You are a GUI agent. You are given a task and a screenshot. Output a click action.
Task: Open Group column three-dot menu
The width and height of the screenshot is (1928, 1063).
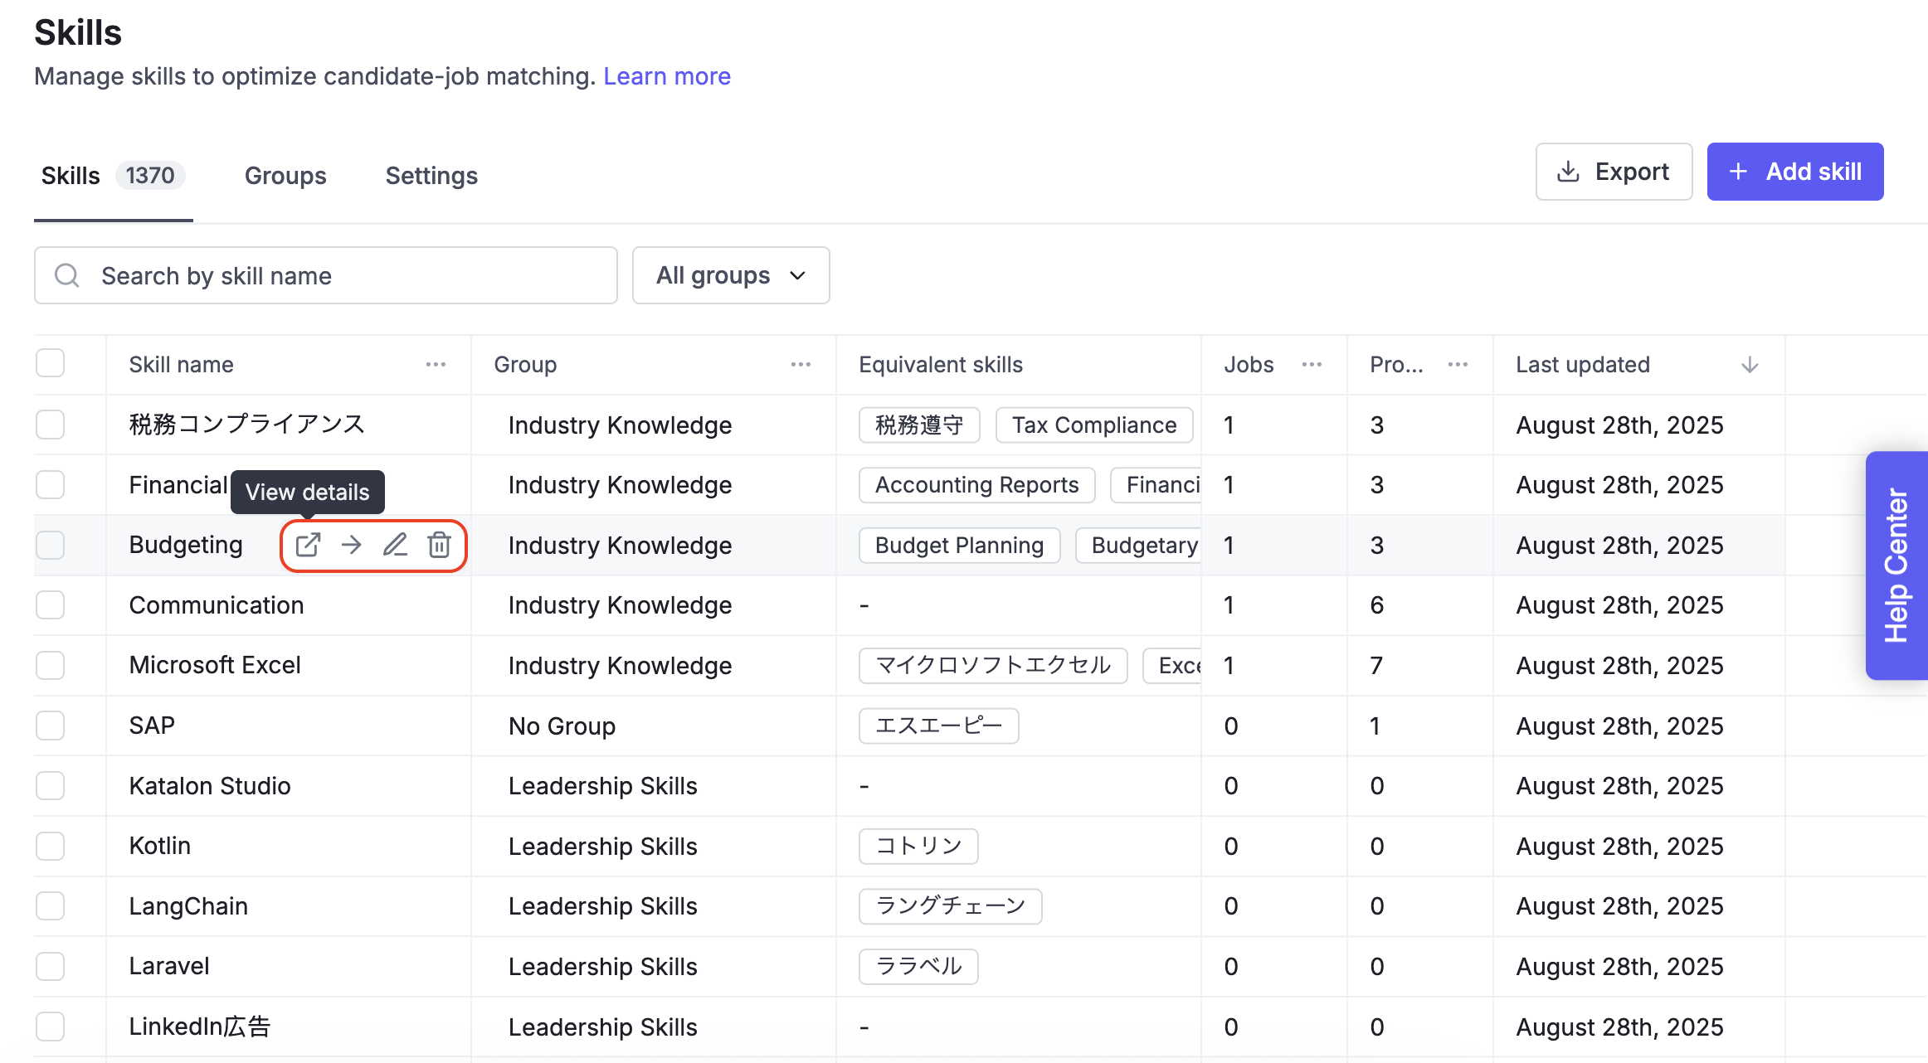click(x=801, y=365)
